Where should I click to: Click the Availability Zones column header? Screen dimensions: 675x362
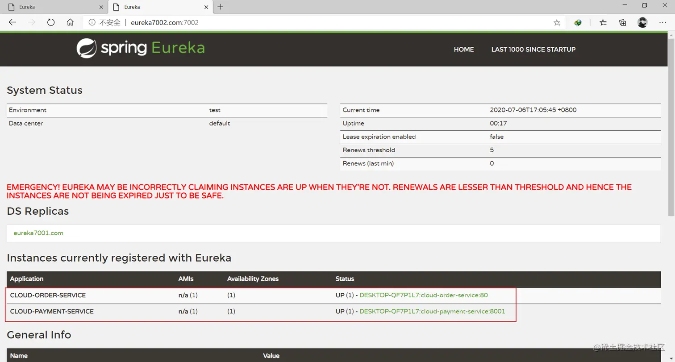[x=253, y=279]
